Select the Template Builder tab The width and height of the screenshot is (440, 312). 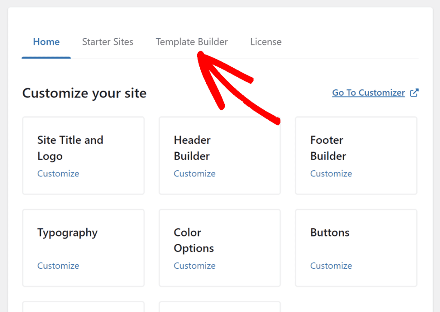coord(192,42)
